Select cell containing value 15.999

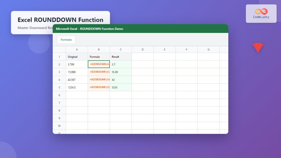coord(77,72)
